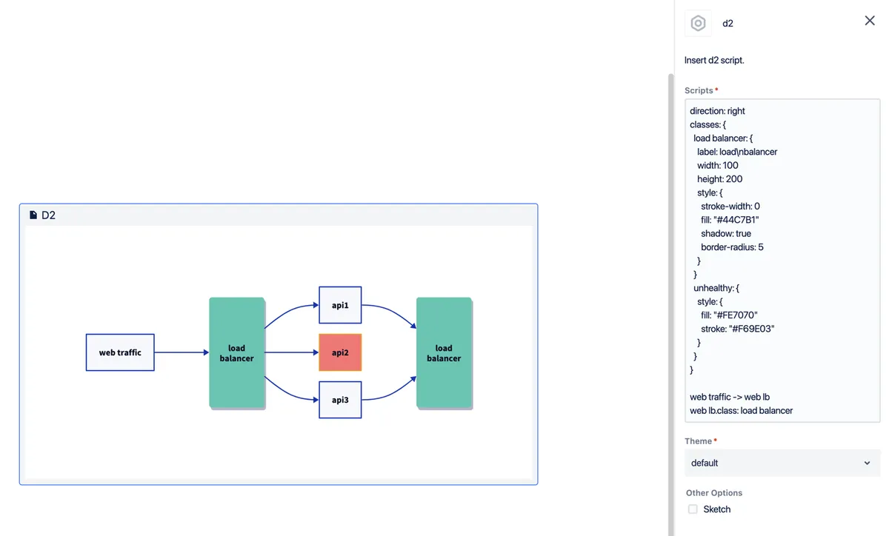Click the d2 macro hexagon icon
Image resolution: width=889 pixels, height=536 pixels.
(x=698, y=23)
